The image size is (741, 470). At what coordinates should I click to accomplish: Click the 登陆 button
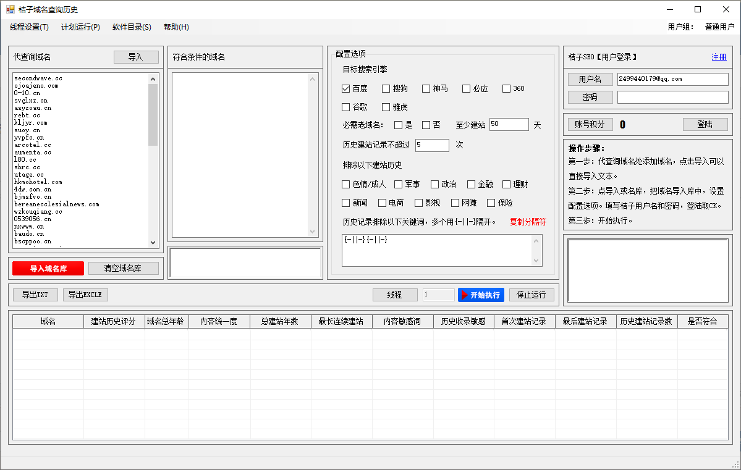[705, 124]
